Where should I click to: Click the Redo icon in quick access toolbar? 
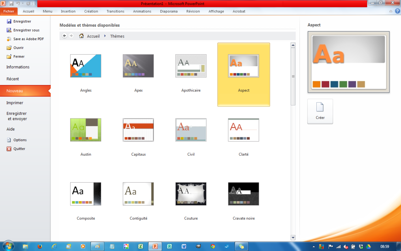pos(28,3)
